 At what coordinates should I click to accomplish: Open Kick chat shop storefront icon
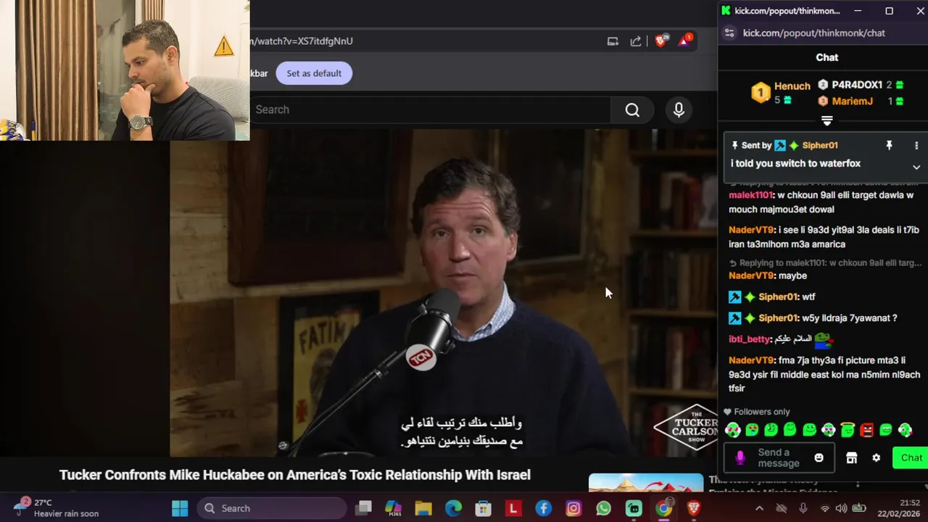[x=852, y=458]
